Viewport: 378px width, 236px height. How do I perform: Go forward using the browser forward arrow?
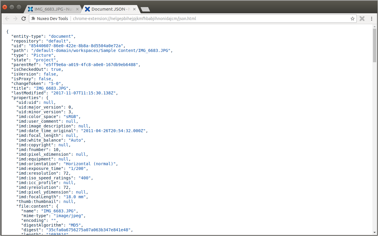(x=15, y=19)
